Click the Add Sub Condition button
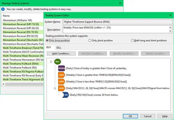This screenshot has height=120, width=174. pos(92,53)
